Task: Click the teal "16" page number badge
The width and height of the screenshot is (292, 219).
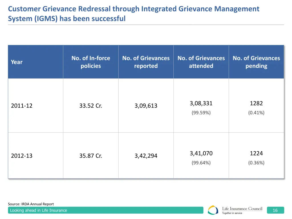Action: (x=275, y=210)
